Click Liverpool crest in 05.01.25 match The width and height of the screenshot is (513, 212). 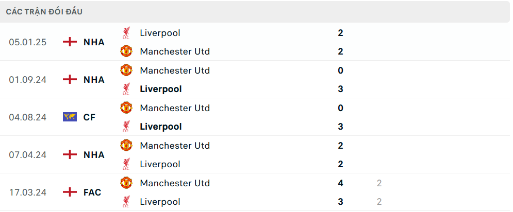click(x=126, y=33)
